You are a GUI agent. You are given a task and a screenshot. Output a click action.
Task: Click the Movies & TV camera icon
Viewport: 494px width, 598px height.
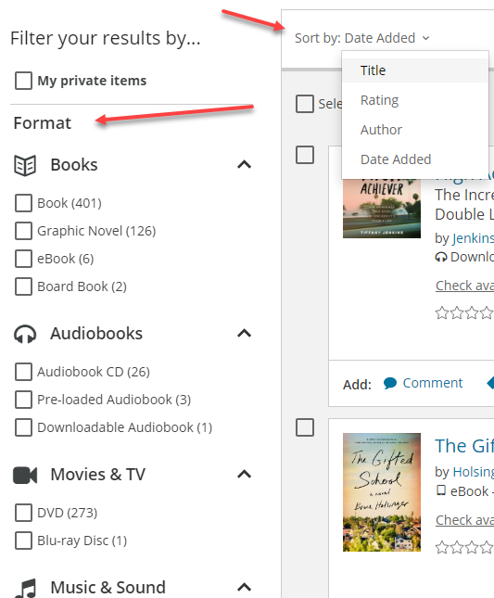[x=25, y=476]
